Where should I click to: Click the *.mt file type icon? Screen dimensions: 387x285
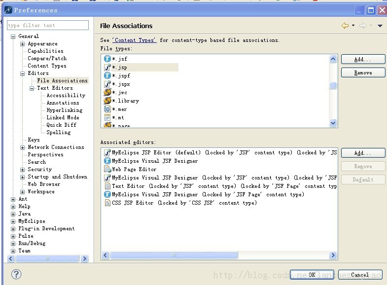coord(107,117)
